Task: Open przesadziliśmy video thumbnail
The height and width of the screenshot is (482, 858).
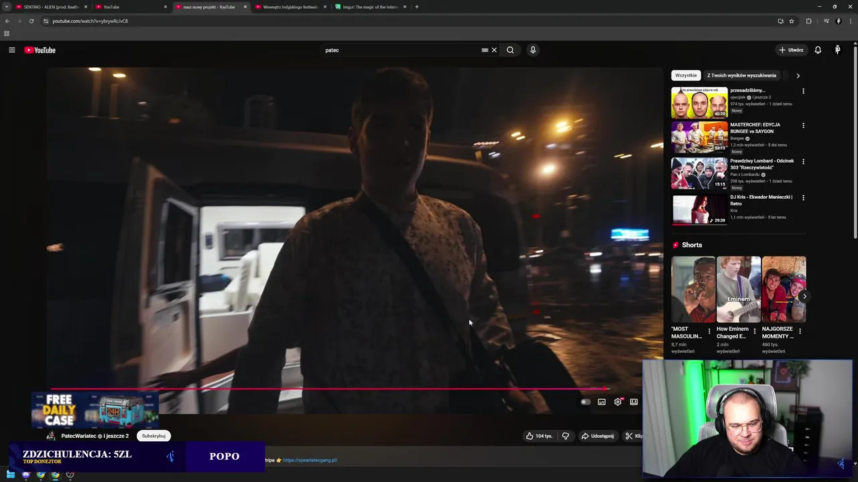Action: pyautogui.click(x=699, y=102)
